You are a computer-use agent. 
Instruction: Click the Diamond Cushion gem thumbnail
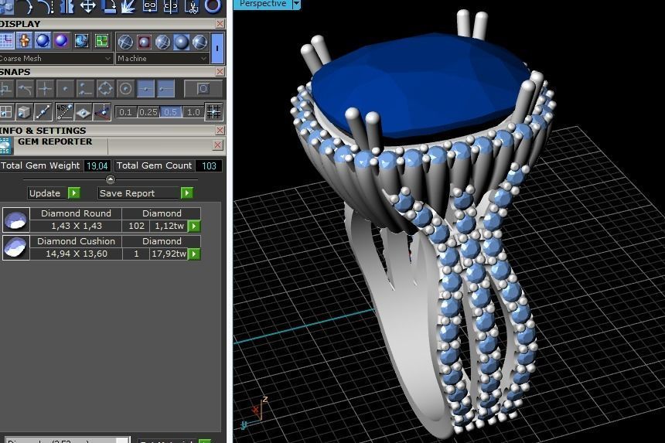pyautogui.click(x=16, y=247)
